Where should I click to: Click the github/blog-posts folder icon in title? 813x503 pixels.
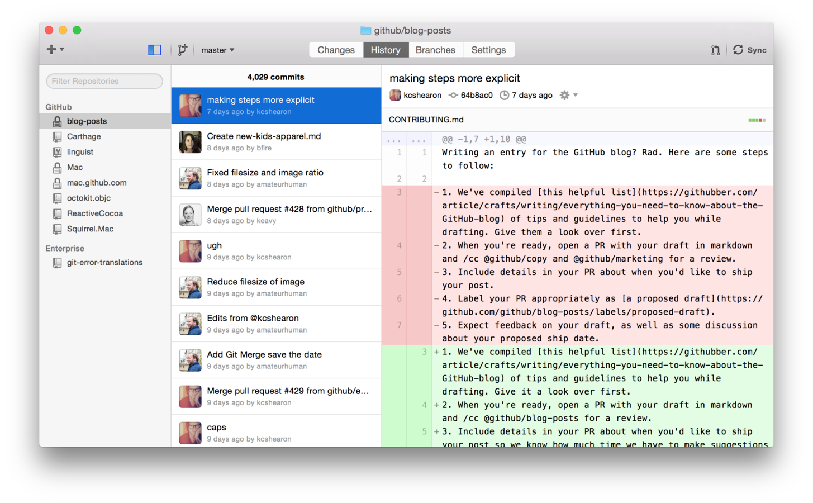366,30
